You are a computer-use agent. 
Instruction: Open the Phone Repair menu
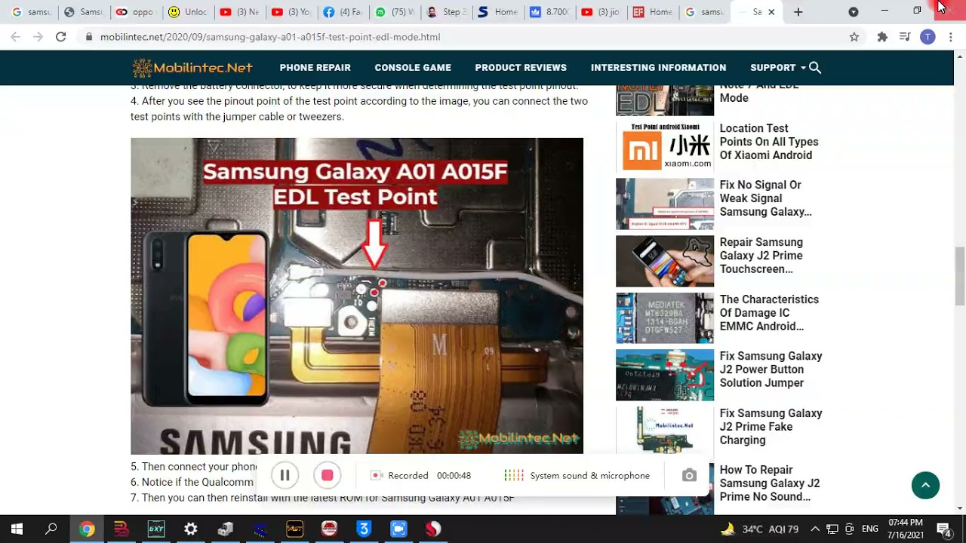315,68
